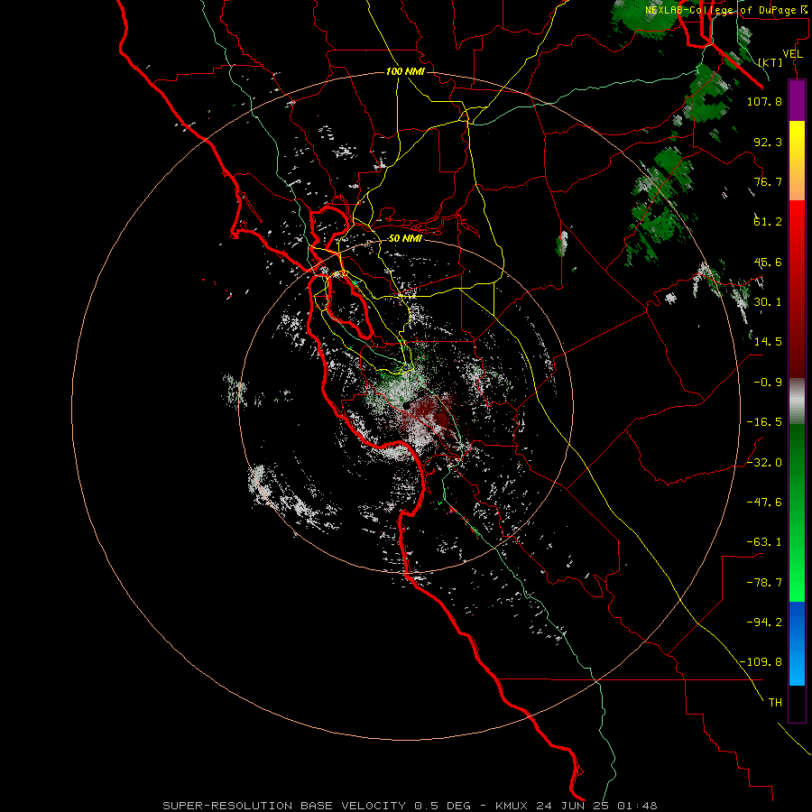The image size is (812, 812).
Task: Click the -94.2 velocity scale value
Action: click(x=764, y=622)
